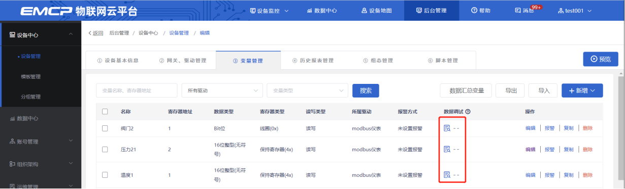Check the box for the 温度1 row
Viewport: 625px width, 189px height.
point(105,175)
